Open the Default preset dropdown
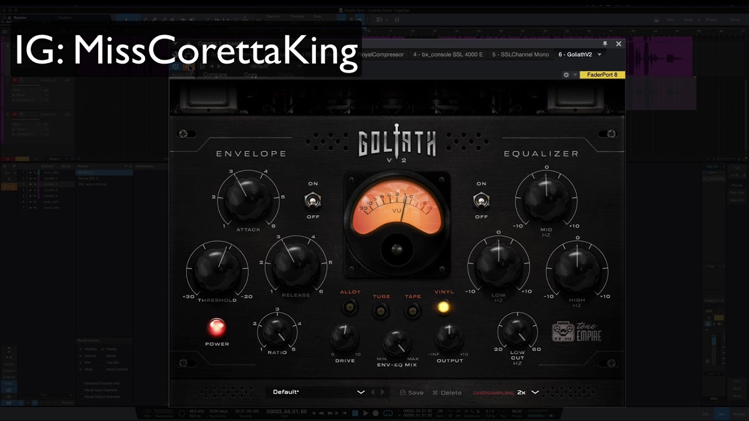The height and width of the screenshot is (421, 749). click(319, 392)
